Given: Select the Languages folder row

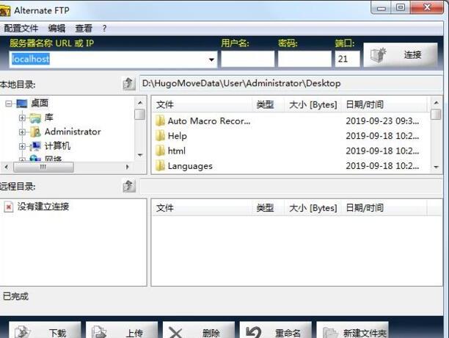Looking at the screenshot, I should pyautogui.click(x=291, y=166).
